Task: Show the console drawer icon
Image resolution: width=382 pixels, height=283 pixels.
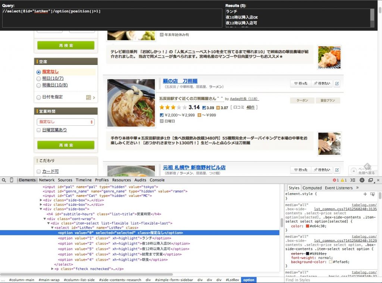Action: tap(353, 180)
